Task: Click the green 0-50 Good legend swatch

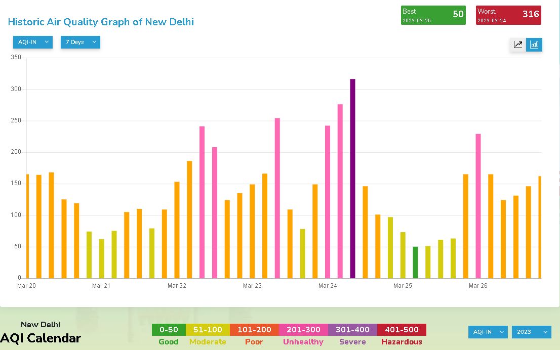Action: [x=169, y=330]
